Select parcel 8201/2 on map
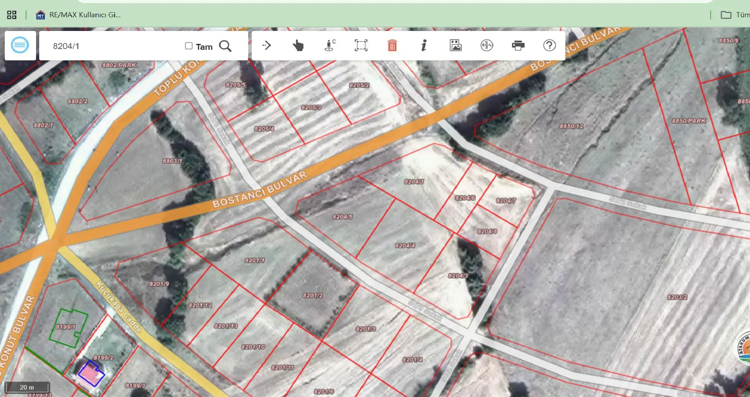This screenshot has width=750, height=397. [312, 295]
